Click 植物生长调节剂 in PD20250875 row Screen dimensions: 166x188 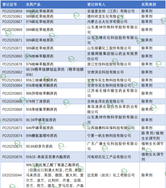point(152,146)
